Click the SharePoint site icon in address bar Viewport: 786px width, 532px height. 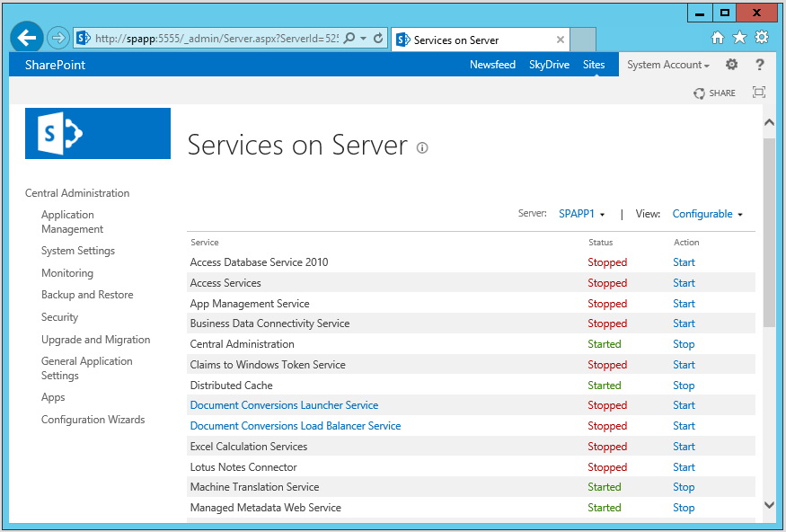84,38
